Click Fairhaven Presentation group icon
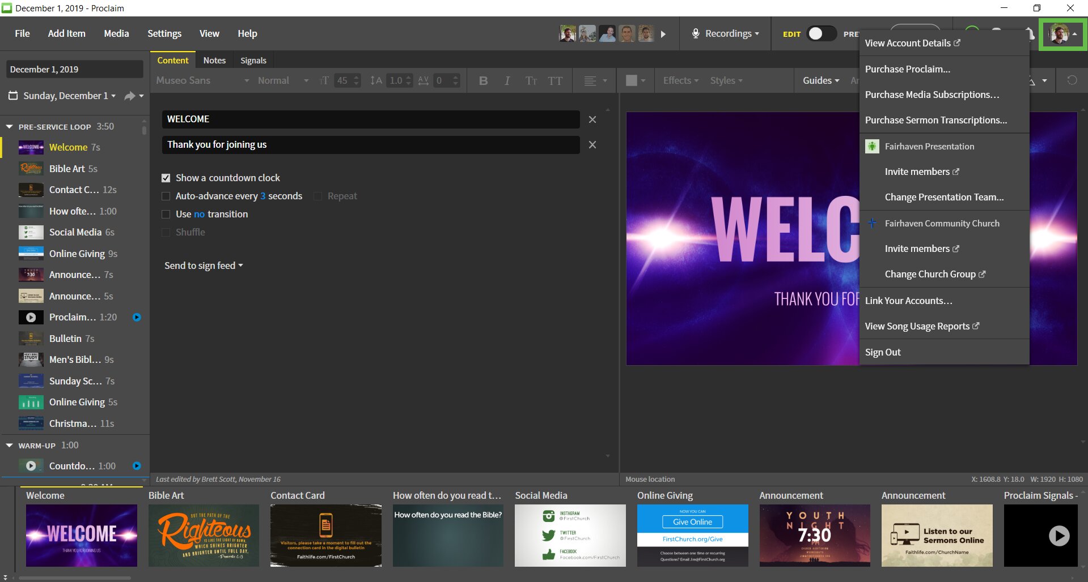Viewport: 1088px width, 582px height. (872, 146)
